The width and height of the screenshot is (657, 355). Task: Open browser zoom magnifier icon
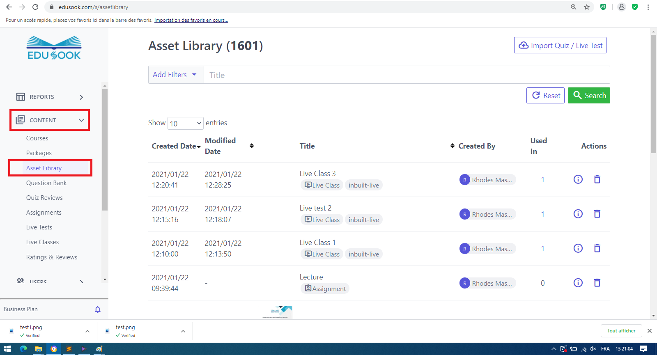574,7
